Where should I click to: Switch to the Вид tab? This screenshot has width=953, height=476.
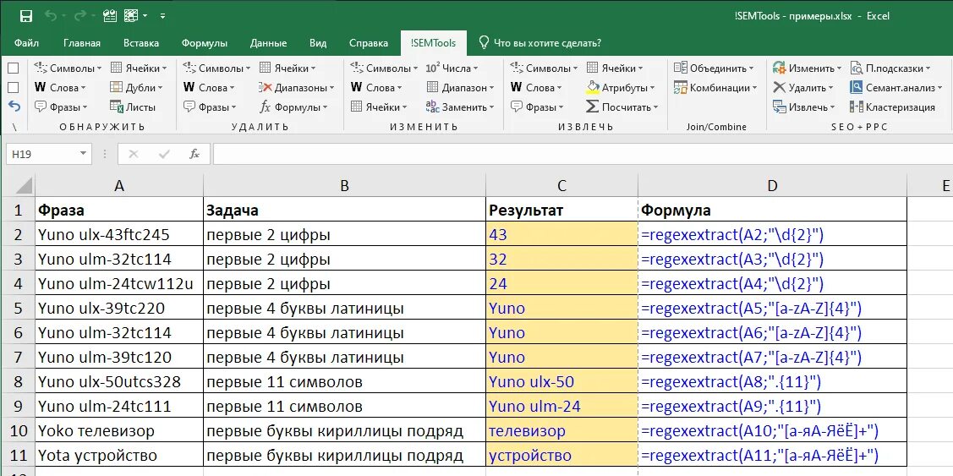click(318, 43)
